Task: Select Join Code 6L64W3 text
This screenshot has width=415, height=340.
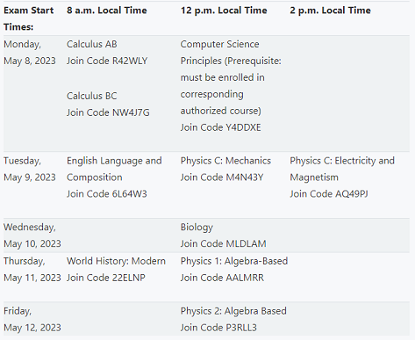Action: point(107,194)
